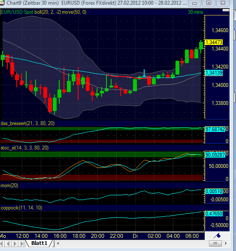The image size is (236, 251).
Task: Click the dss_bressert(21, 3, 80, 20) label
Action: coord(27,123)
